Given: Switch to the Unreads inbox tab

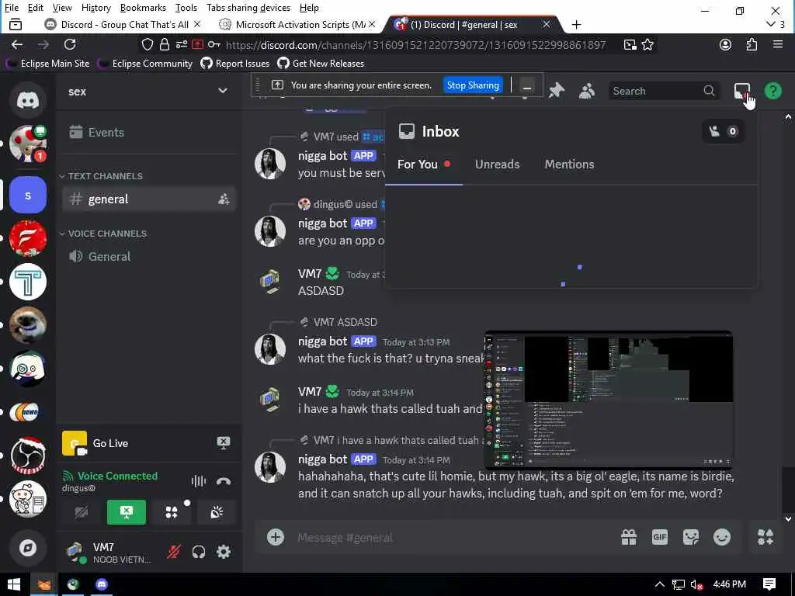Looking at the screenshot, I should click(498, 165).
